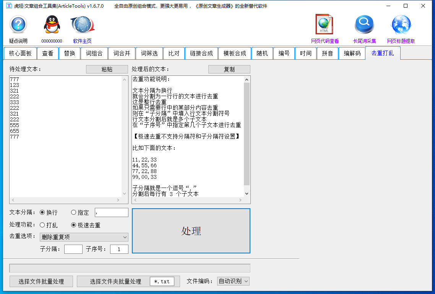435x294 pixels.
Task: Click the 655 line in input text
Action: (x=15, y=131)
